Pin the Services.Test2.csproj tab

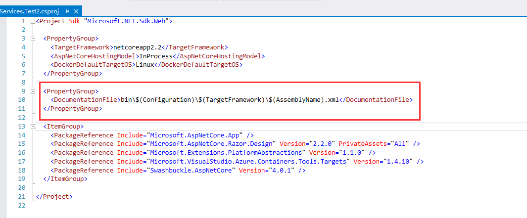click(x=67, y=11)
